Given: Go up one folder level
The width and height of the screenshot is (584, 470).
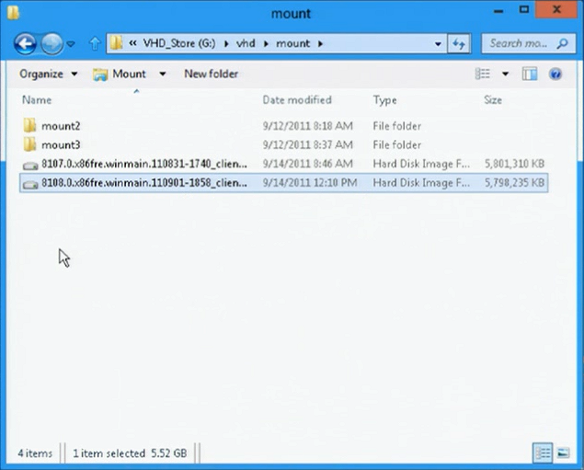Looking at the screenshot, I should (95, 43).
